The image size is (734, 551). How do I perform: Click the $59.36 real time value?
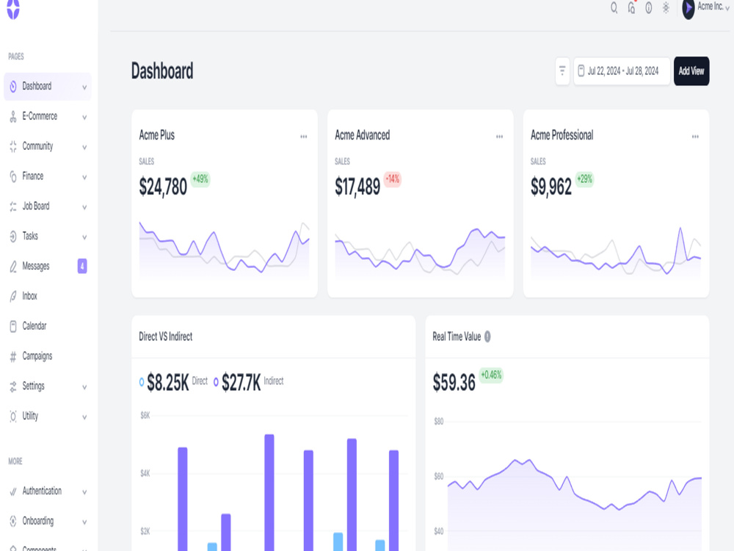click(x=454, y=382)
